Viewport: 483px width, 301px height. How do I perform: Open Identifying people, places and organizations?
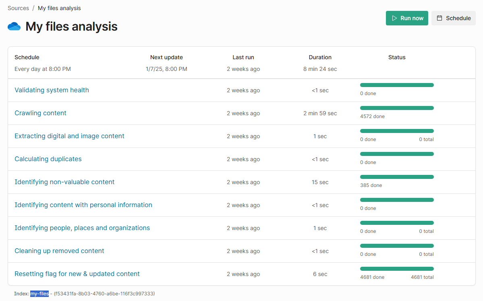pyautogui.click(x=82, y=228)
